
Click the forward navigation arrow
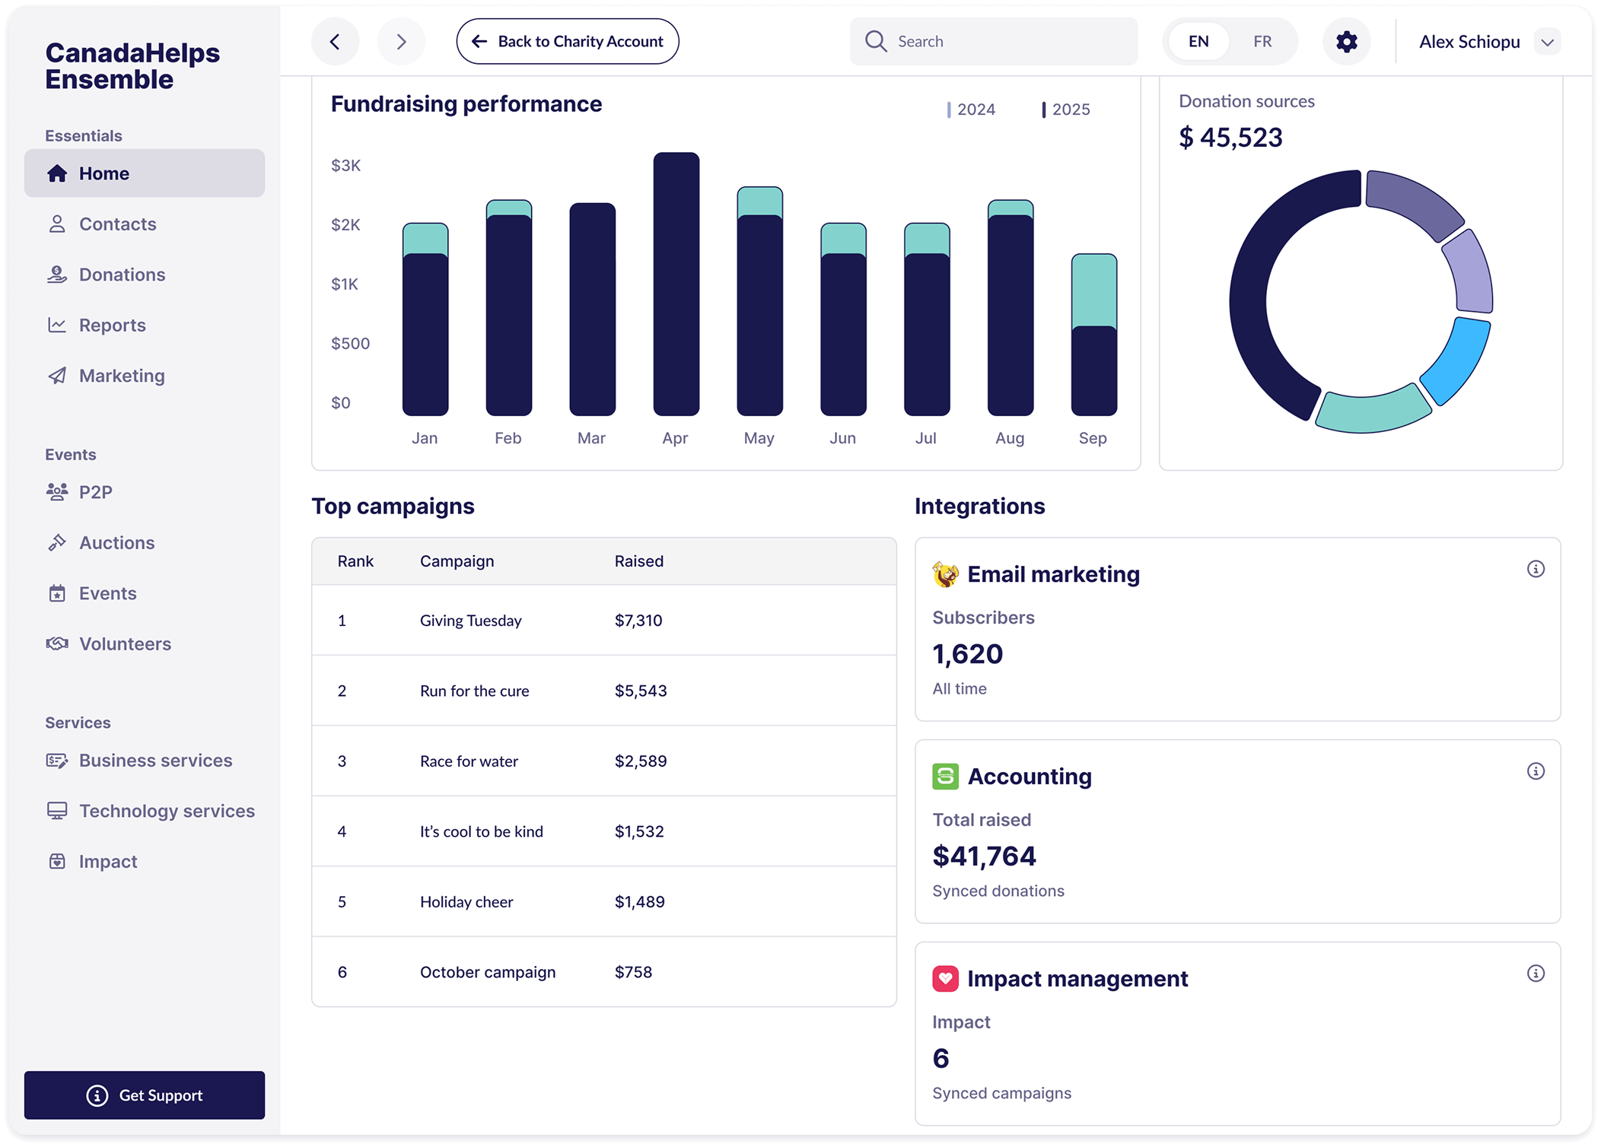(401, 42)
